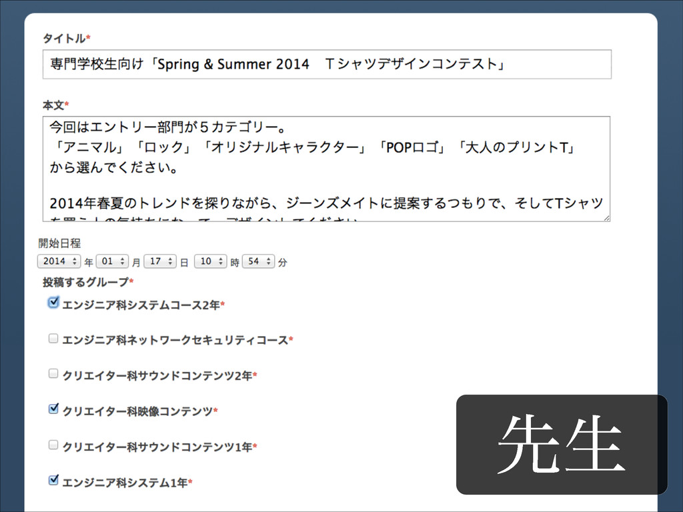Grab the 本文 textarea resize handle
Viewport: 683px width, 512px height.
[606, 218]
